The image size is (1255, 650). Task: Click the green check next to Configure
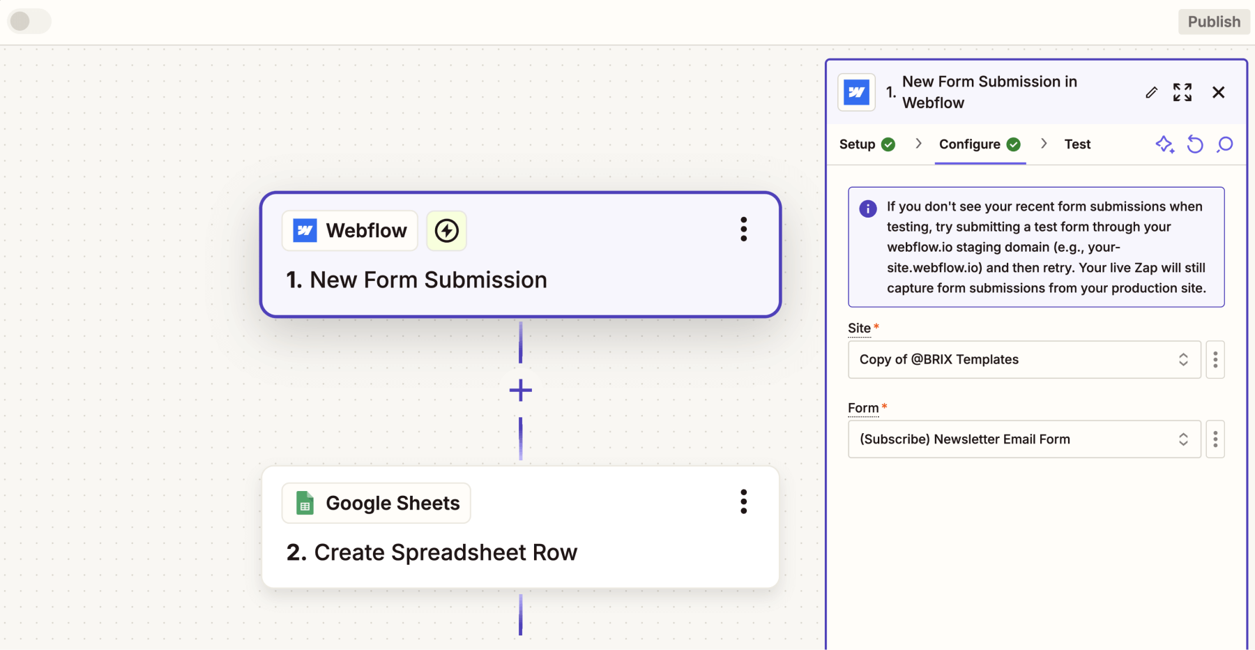point(1014,144)
